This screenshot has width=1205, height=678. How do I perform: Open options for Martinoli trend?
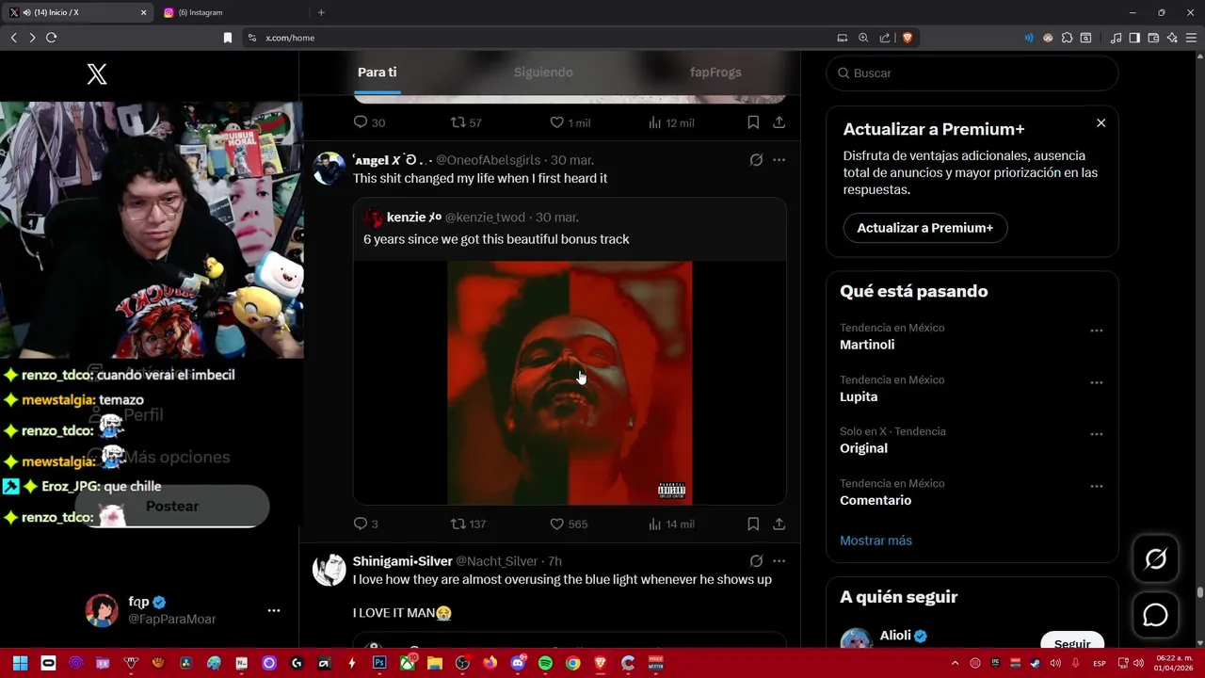1096,331
